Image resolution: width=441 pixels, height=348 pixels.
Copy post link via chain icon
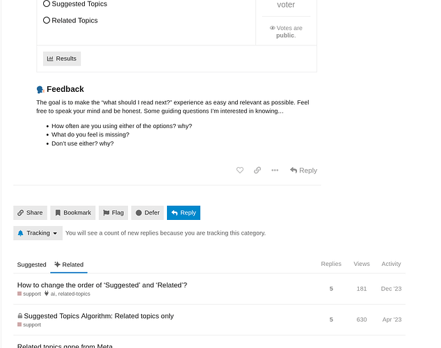click(x=257, y=171)
